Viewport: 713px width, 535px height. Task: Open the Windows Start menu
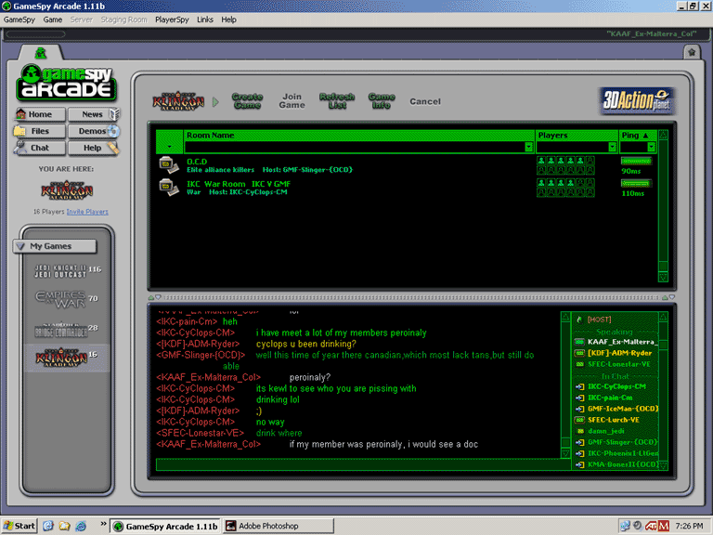pos(19,526)
